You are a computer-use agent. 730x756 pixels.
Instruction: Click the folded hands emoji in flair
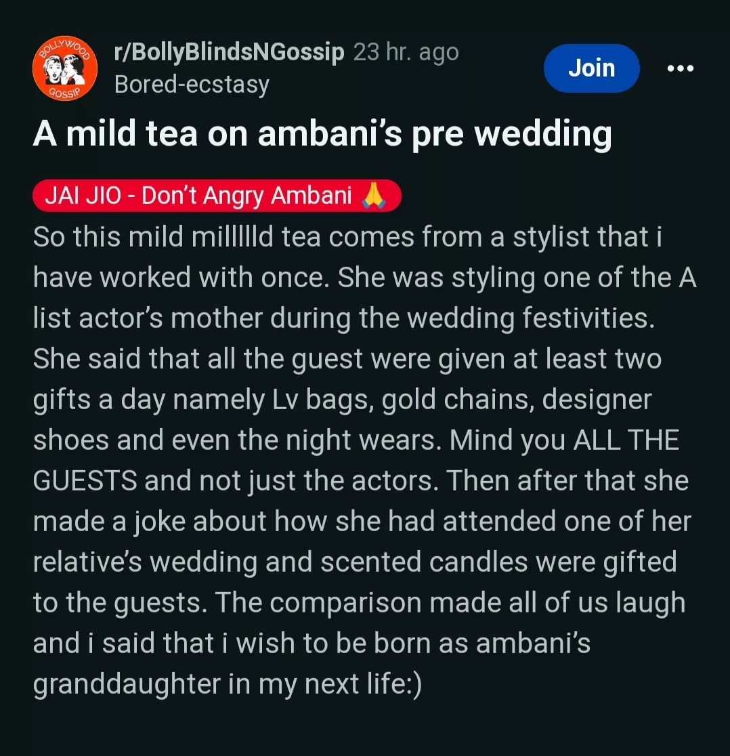(x=374, y=196)
